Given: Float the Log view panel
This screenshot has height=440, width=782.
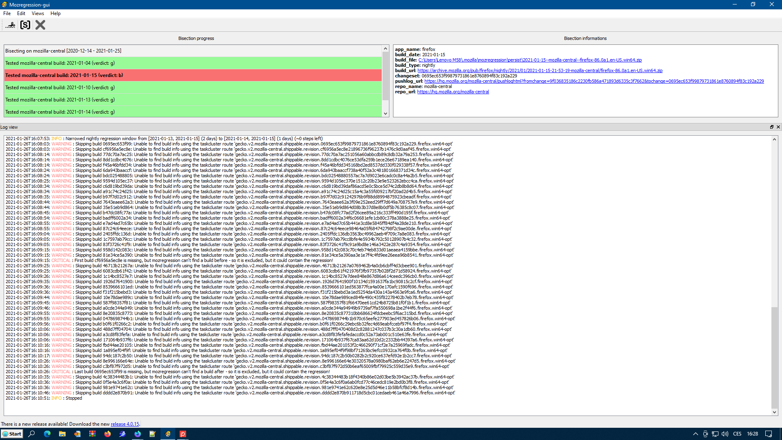Looking at the screenshot, I should pyautogui.click(x=771, y=127).
